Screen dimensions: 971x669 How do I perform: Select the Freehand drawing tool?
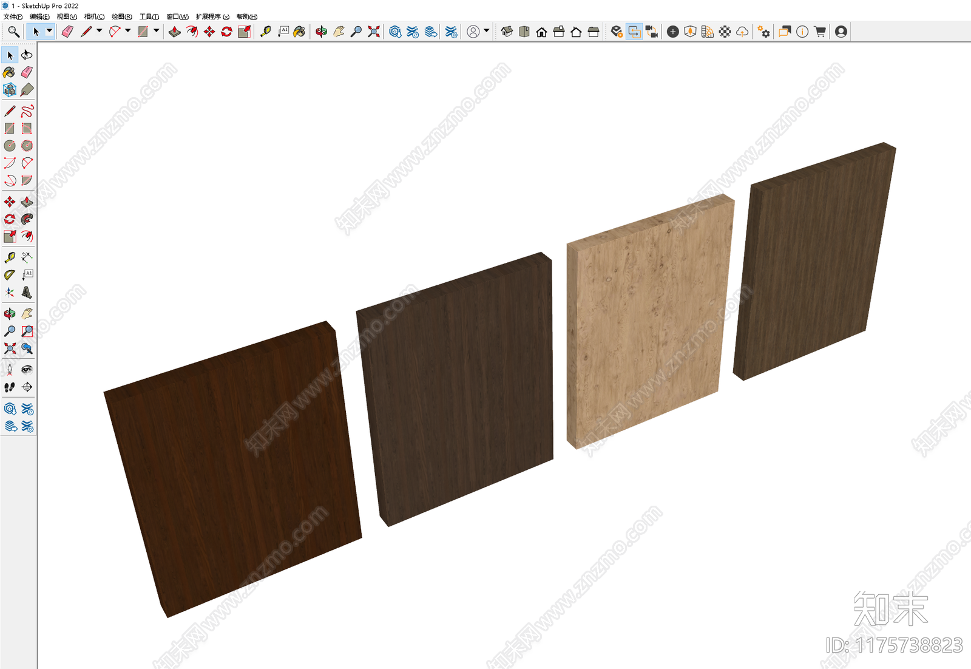[27, 111]
